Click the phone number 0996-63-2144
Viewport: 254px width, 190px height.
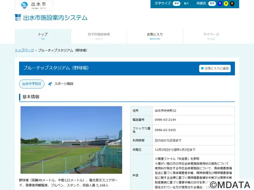pyautogui.click(x=165, y=120)
